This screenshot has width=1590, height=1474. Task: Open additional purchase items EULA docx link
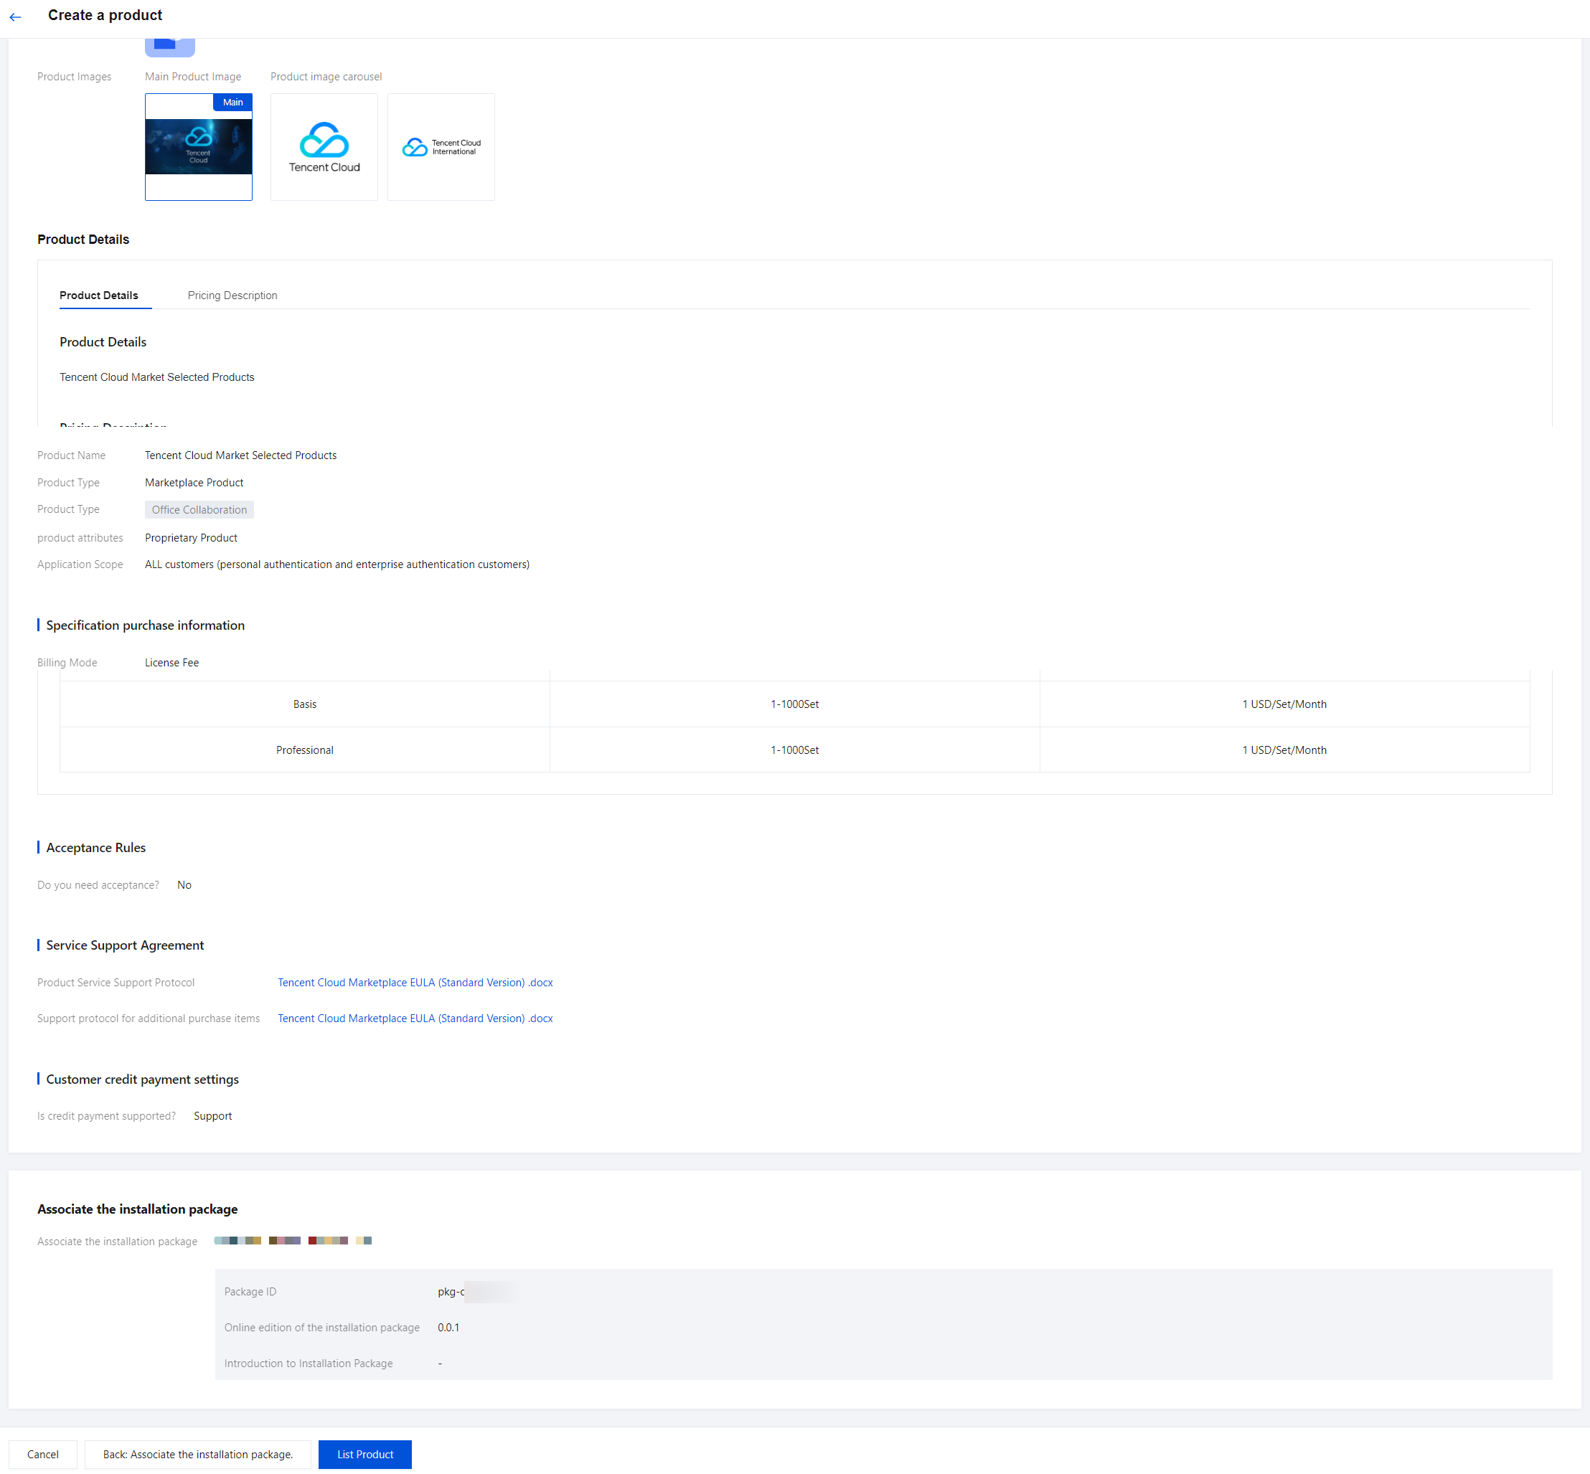[x=415, y=1019]
